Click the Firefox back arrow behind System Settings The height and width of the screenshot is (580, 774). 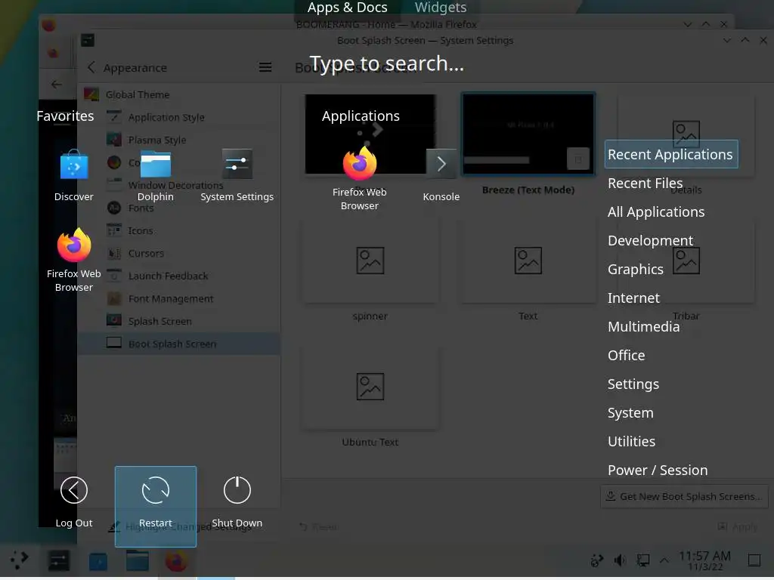(57, 85)
